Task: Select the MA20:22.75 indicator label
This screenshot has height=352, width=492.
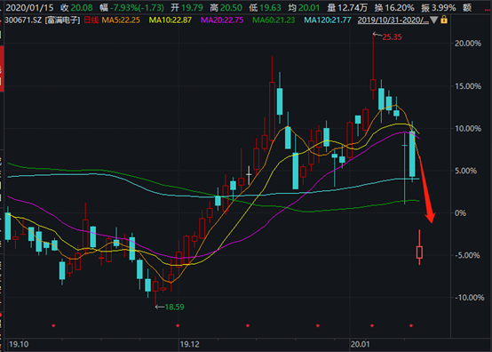Action: tap(222, 20)
